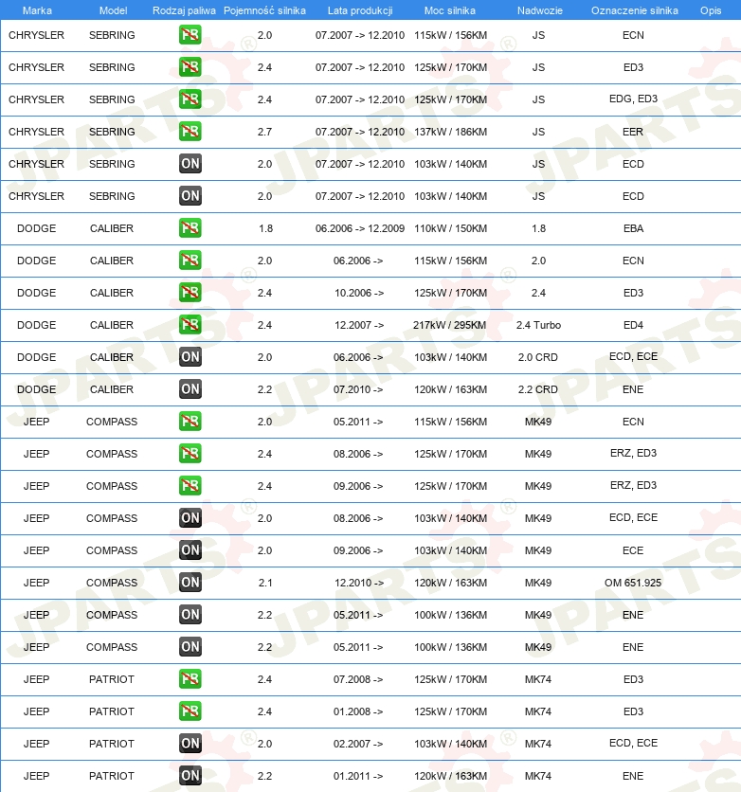The height and width of the screenshot is (792, 741).
Task: Select the petrol icon for Sebring 2.7 EER
Action: pyautogui.click(x=190, y=132)
